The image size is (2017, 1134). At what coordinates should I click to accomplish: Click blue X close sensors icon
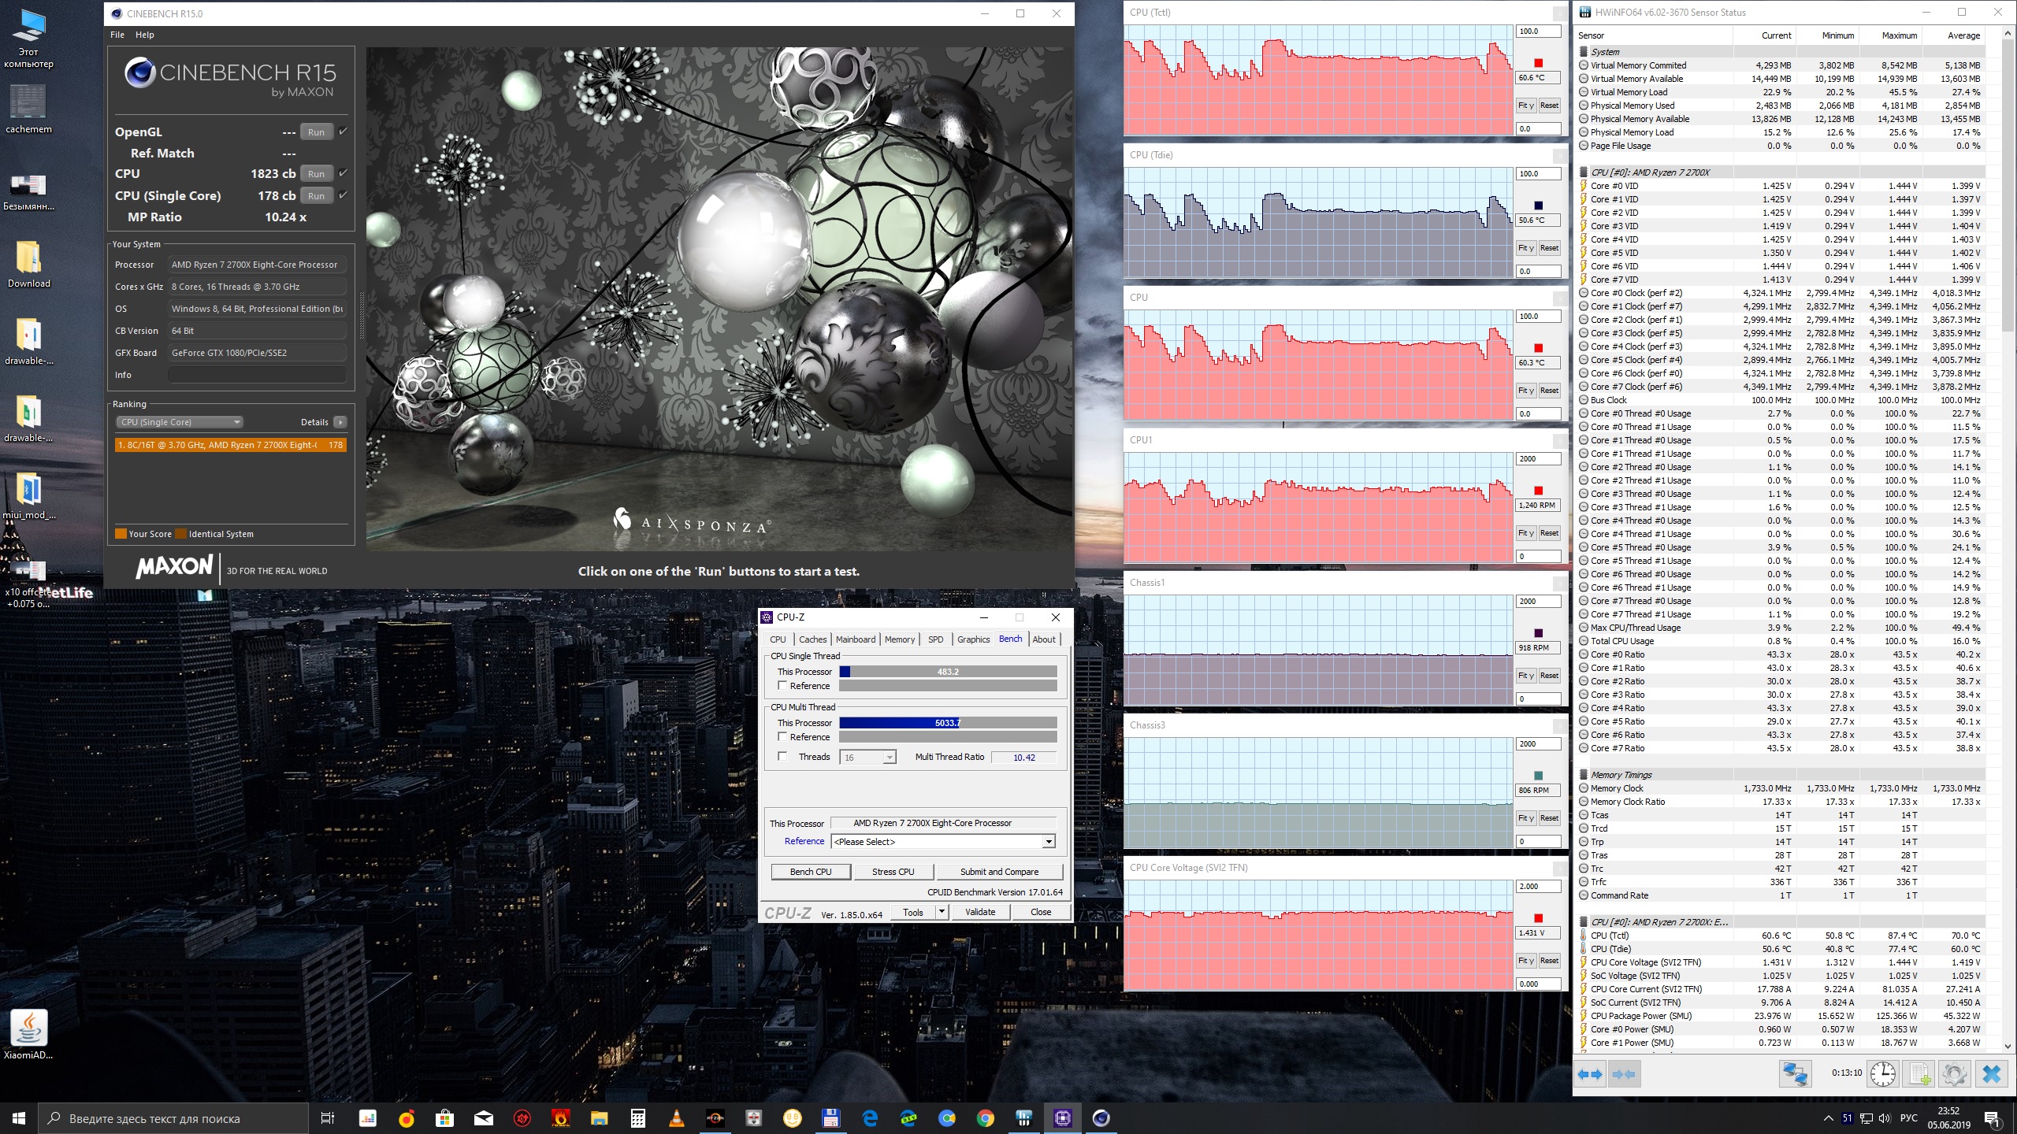point(1991,1074)
